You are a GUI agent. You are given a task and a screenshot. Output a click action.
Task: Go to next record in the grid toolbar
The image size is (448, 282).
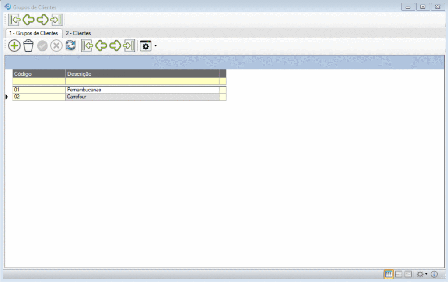[115, 45]
